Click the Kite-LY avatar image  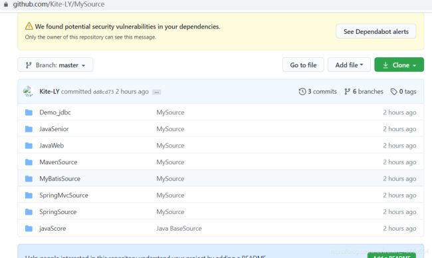(28, 92)
